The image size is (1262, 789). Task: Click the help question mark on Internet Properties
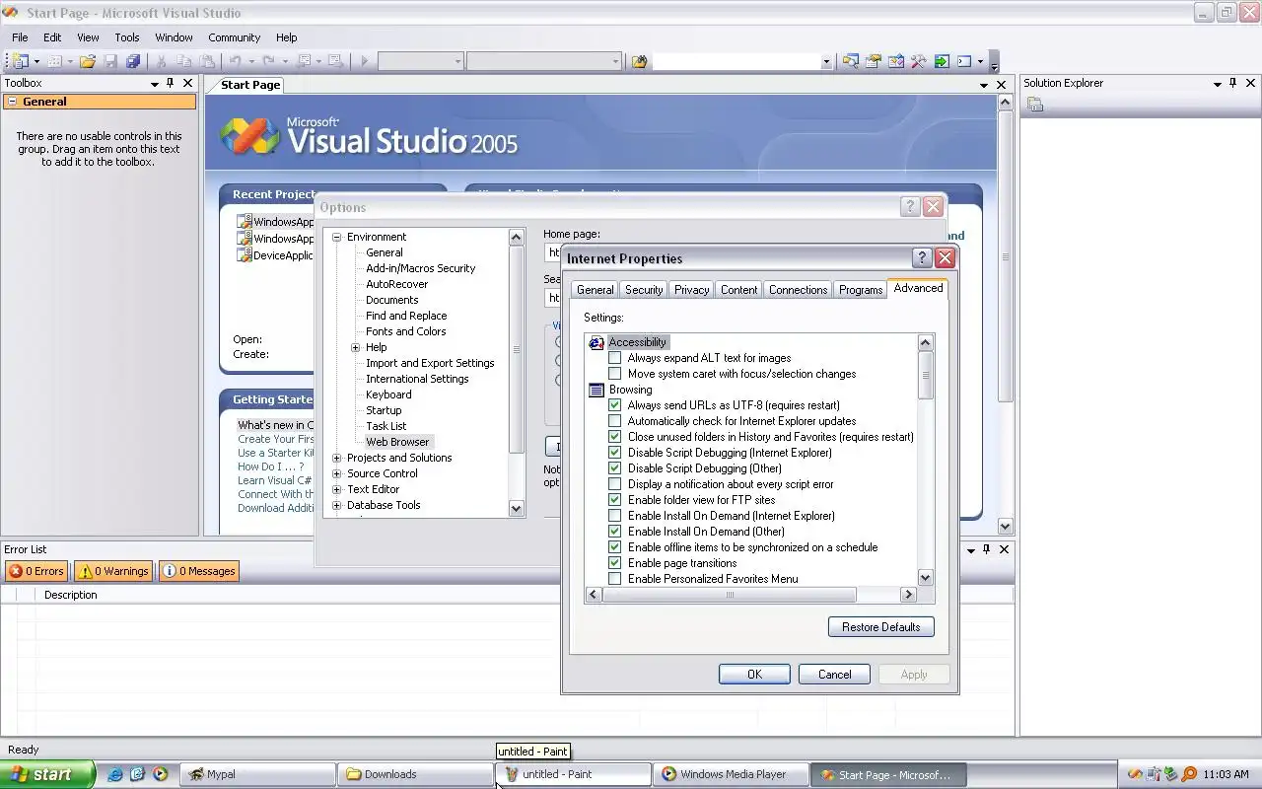922,258
